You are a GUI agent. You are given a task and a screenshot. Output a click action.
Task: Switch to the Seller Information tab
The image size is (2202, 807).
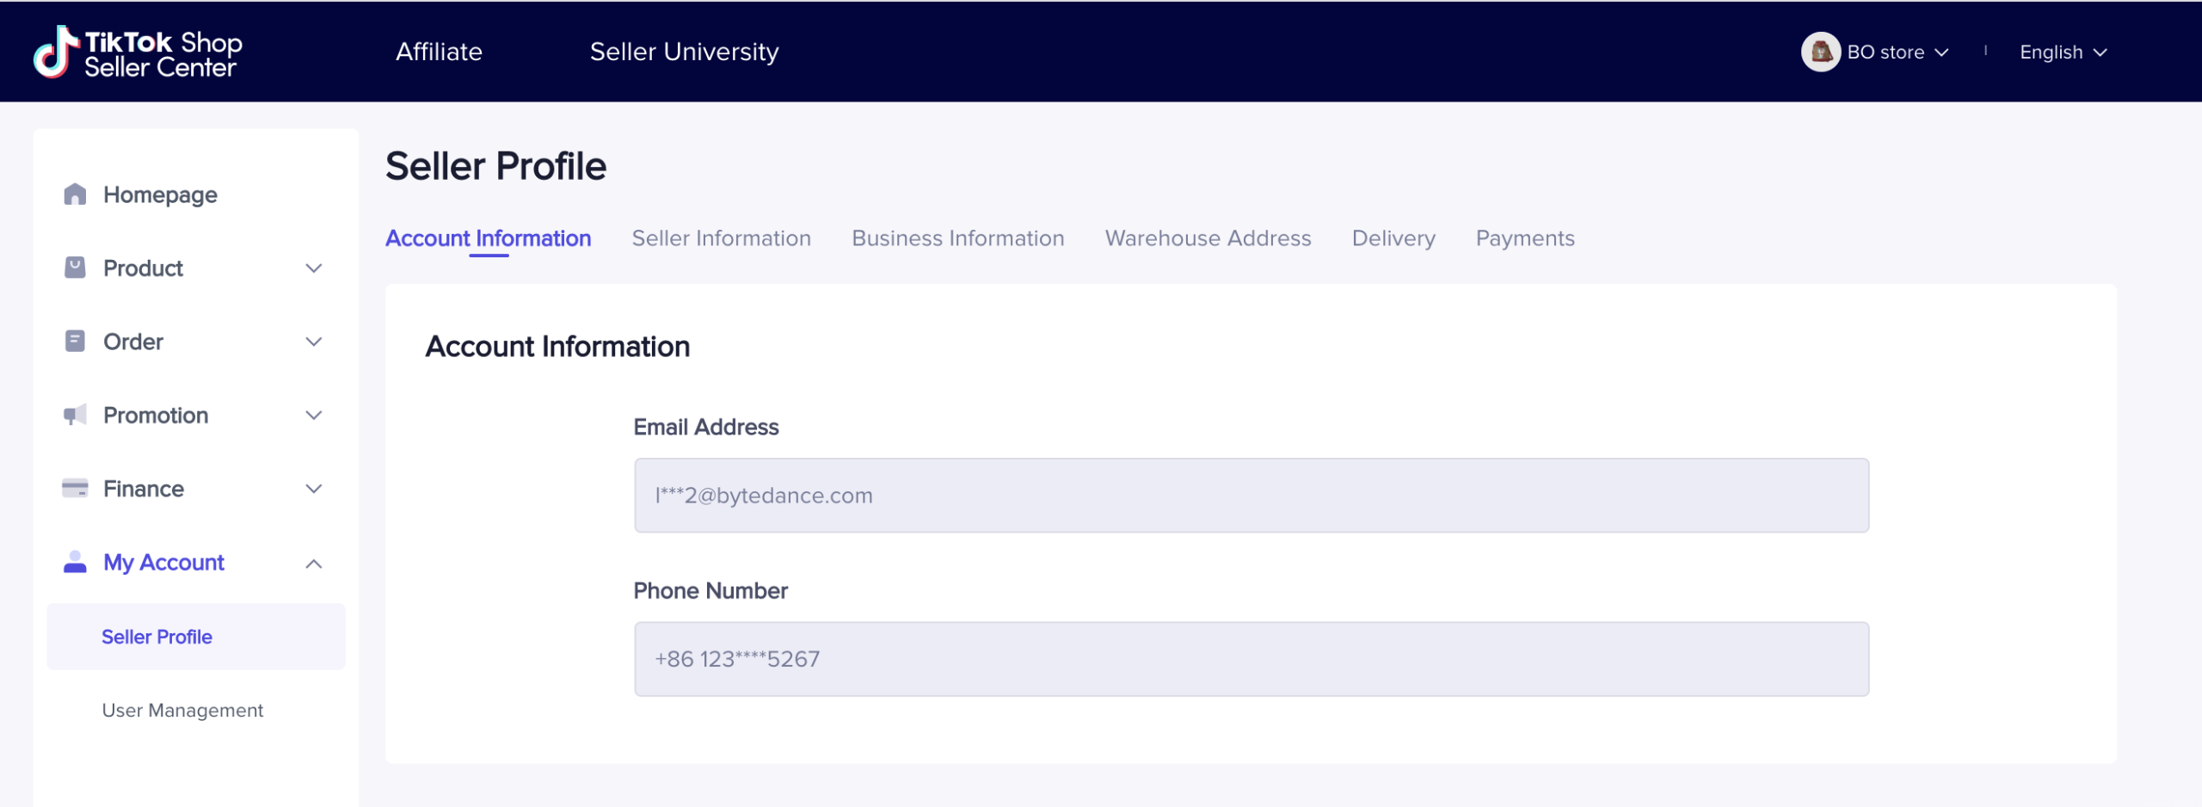(721, 238)
